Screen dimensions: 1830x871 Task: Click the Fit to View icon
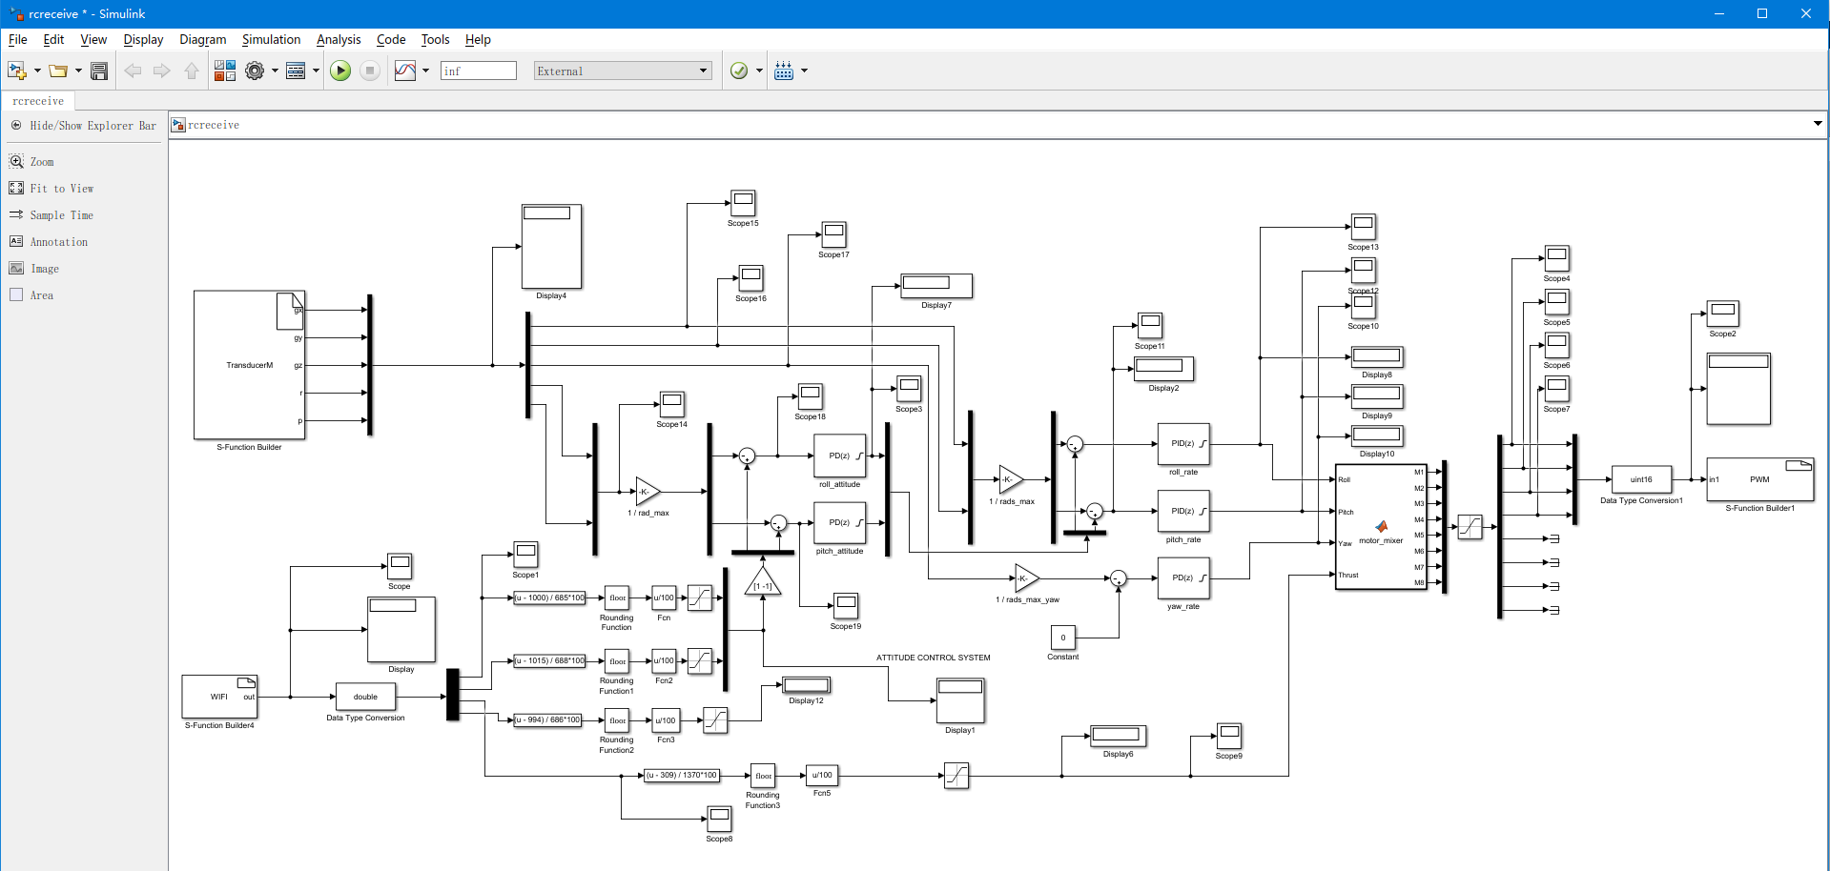tap(16, 189)
